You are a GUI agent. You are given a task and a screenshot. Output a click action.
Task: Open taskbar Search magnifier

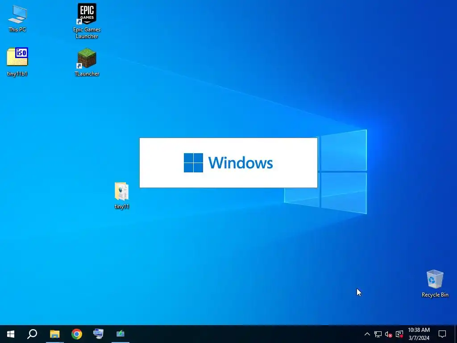tap(32, 334)
